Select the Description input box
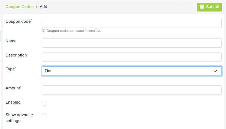The width and height of the screenshot is (226, 129). 132,57
